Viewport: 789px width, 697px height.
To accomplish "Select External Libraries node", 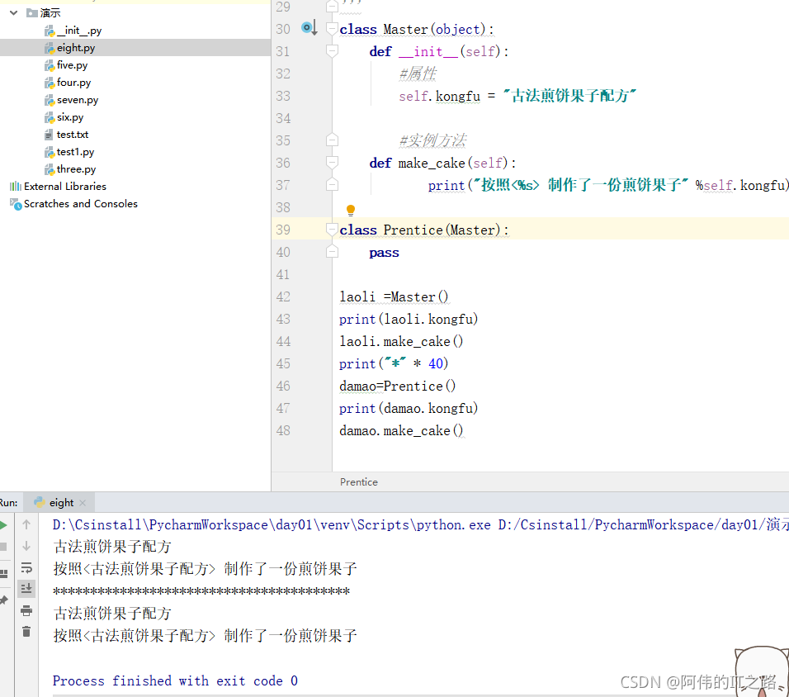I will tap(65, 187).
